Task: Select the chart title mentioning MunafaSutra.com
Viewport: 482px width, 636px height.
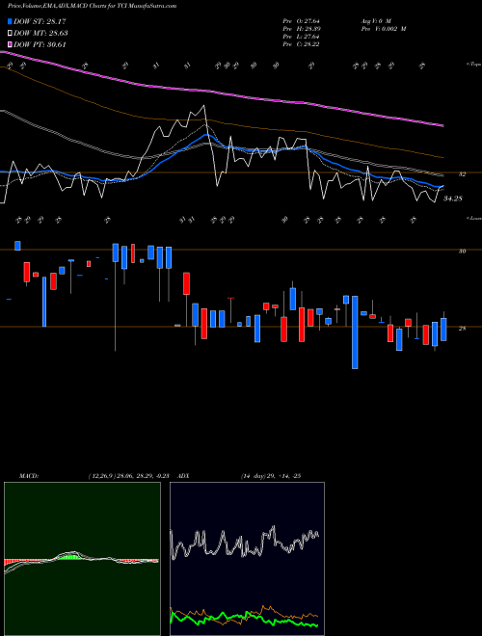Action: pos(93,6)
